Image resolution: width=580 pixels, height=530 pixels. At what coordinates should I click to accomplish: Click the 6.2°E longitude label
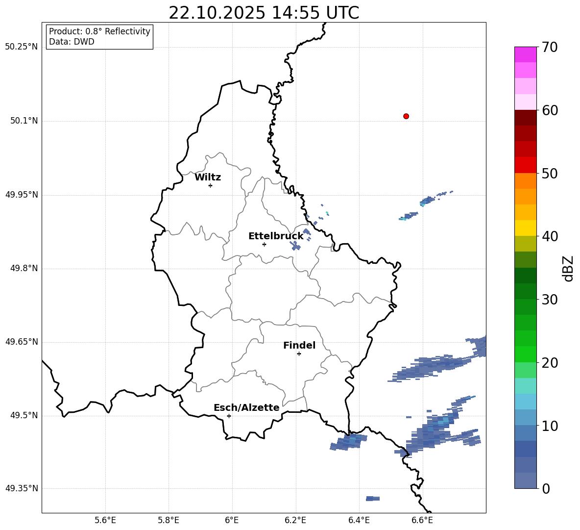[295, 520]
